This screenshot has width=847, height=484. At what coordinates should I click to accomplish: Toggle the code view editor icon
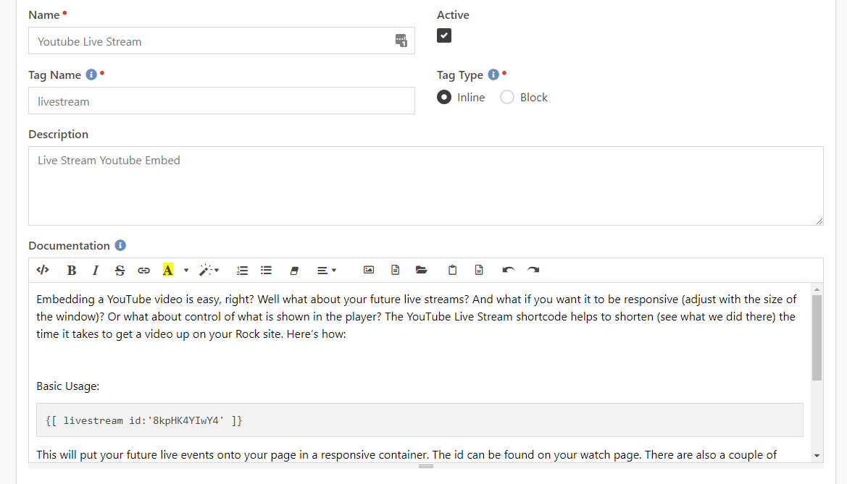[x=43, y=270]
